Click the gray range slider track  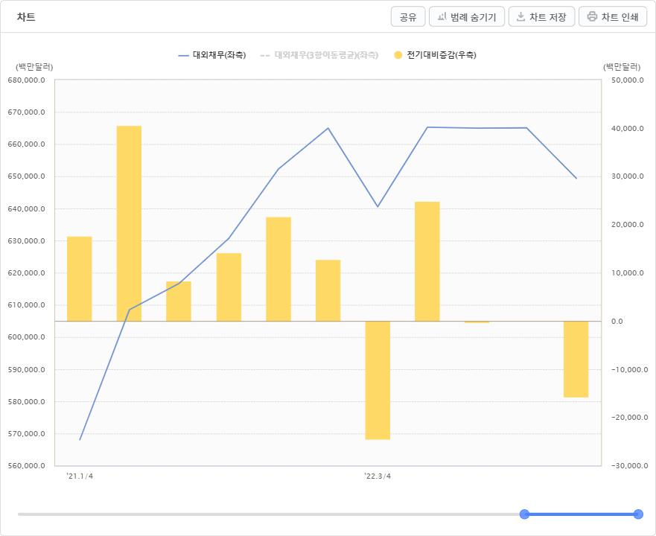click(x=270, y=514)
